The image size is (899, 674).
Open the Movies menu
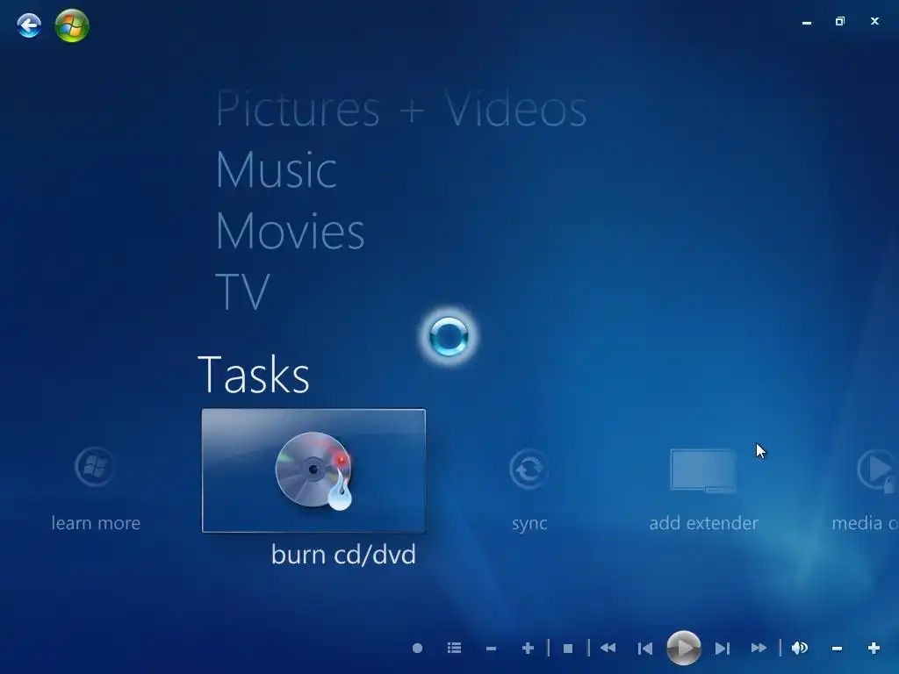(290, 231)
